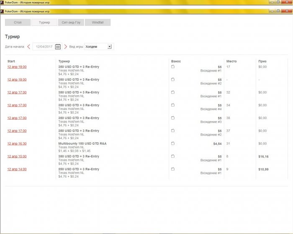Switch to the Стол tab
This screenshot has height=234, width=293.
point(18,23)
